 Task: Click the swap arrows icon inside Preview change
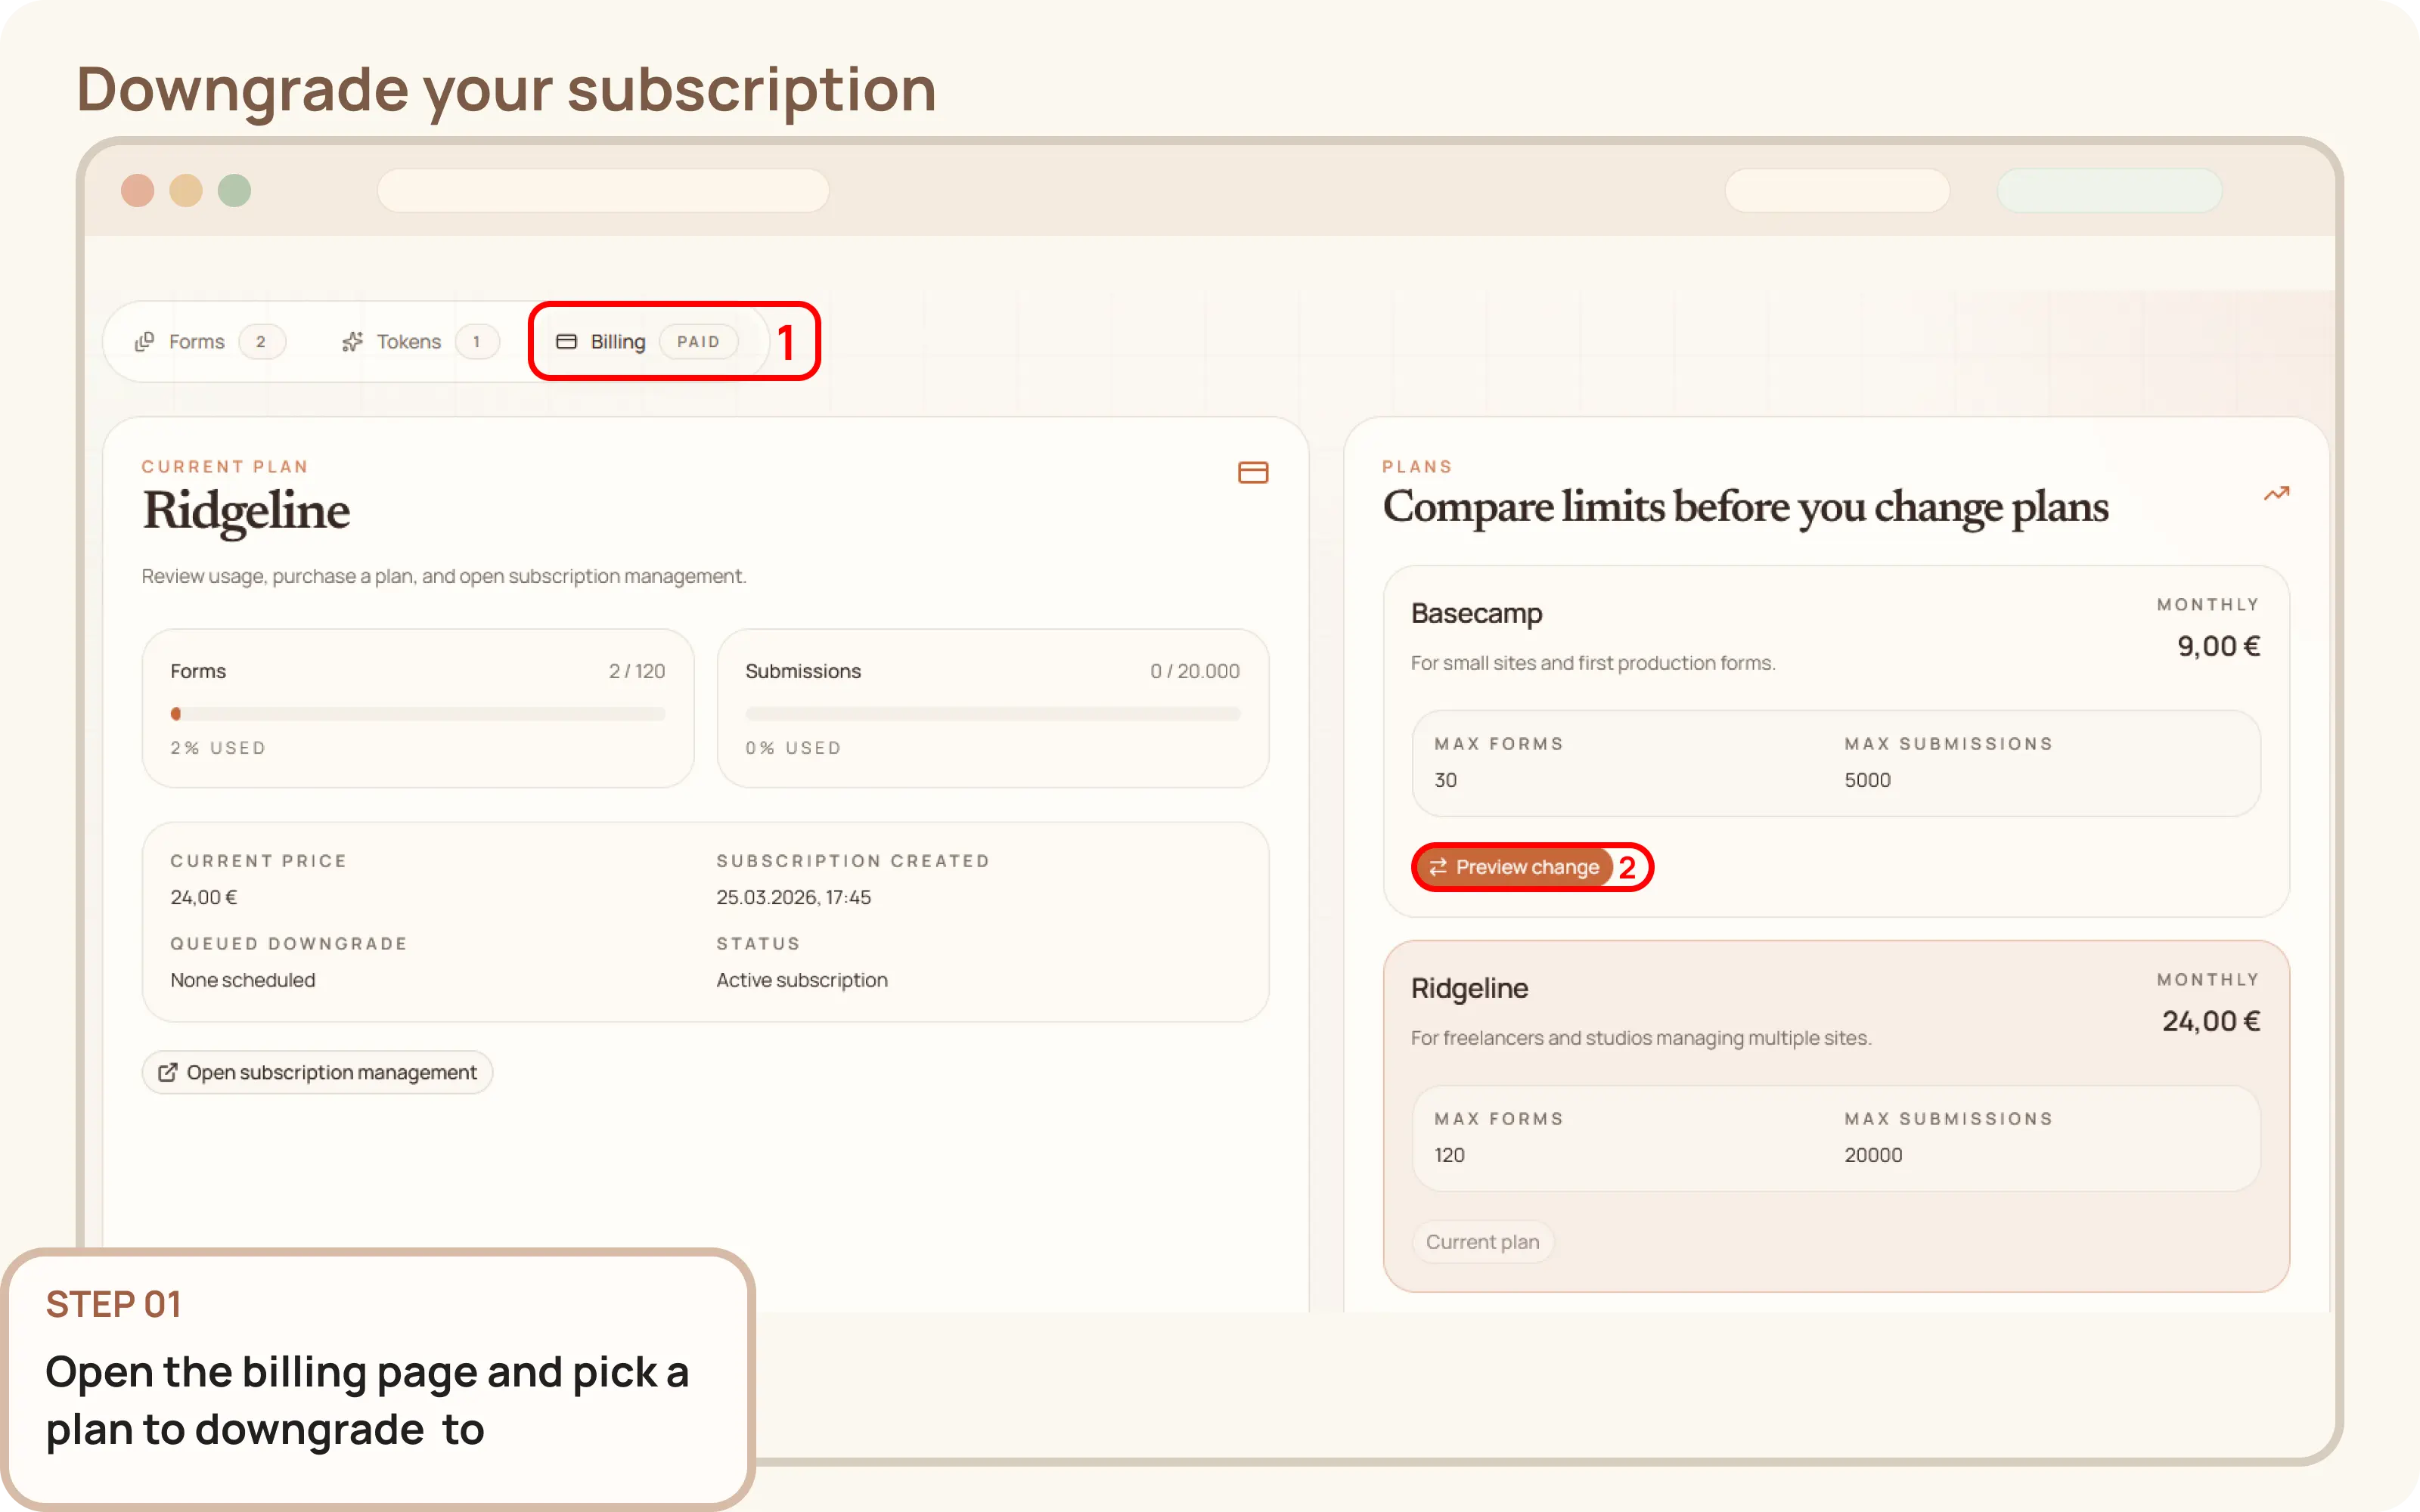(x=1438, y=866)
